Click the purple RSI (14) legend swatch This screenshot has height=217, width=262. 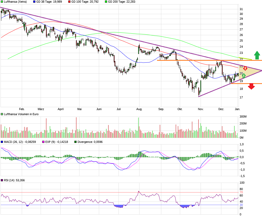[2, 180]
